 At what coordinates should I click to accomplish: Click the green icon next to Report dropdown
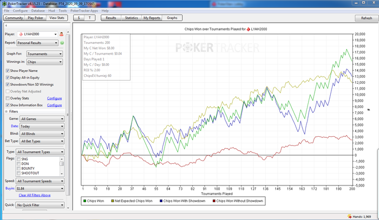click(x=63, y=42)
